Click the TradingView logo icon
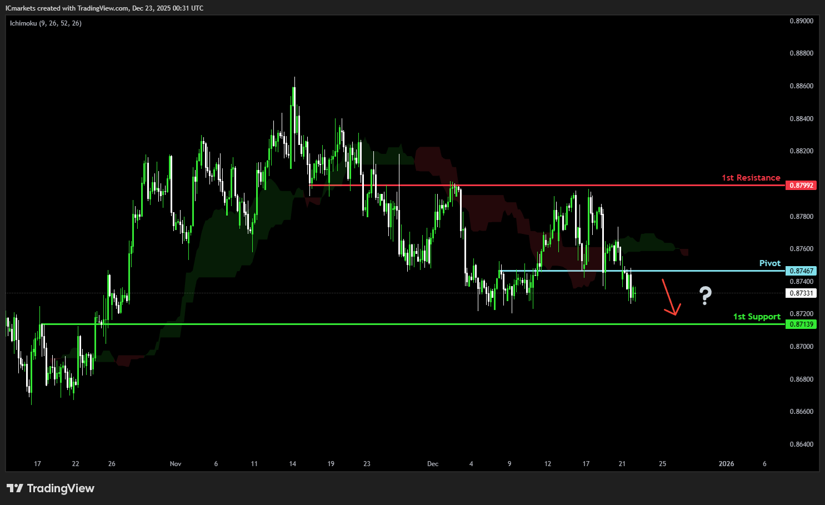Screen dimensions: 825x505 [15, 488]
